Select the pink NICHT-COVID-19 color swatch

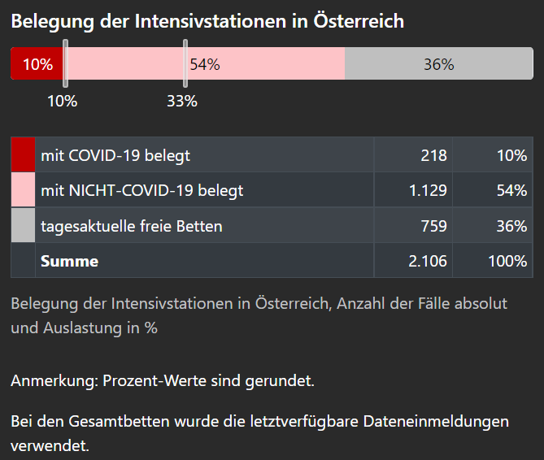pos(24,190)
